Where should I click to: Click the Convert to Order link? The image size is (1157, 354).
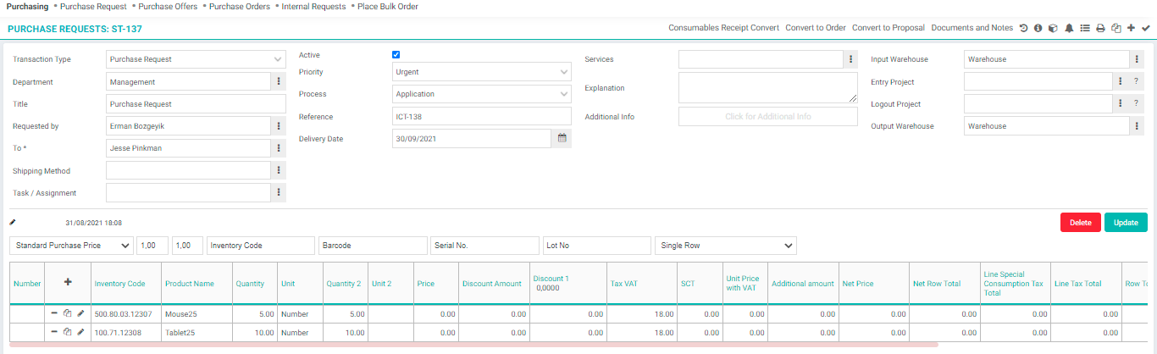coord(815,28)
